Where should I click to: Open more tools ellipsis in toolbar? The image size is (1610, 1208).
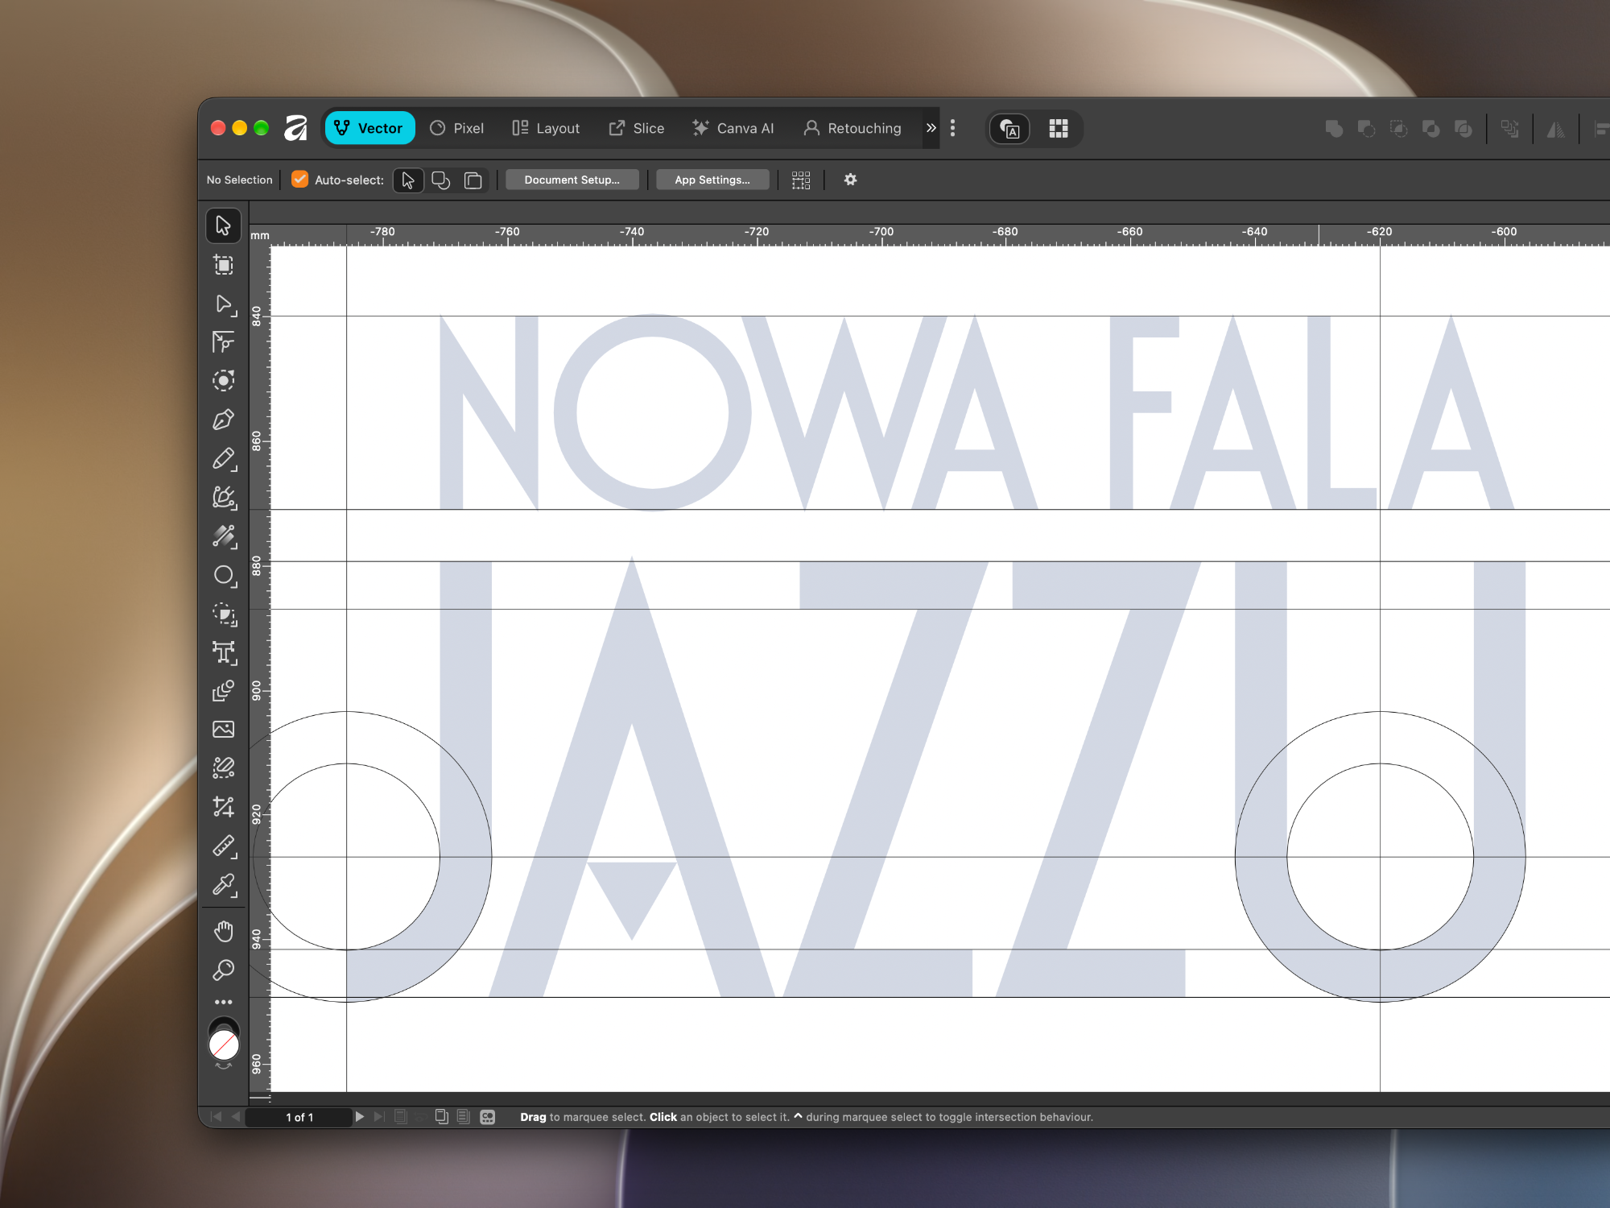pos(223,1003)
